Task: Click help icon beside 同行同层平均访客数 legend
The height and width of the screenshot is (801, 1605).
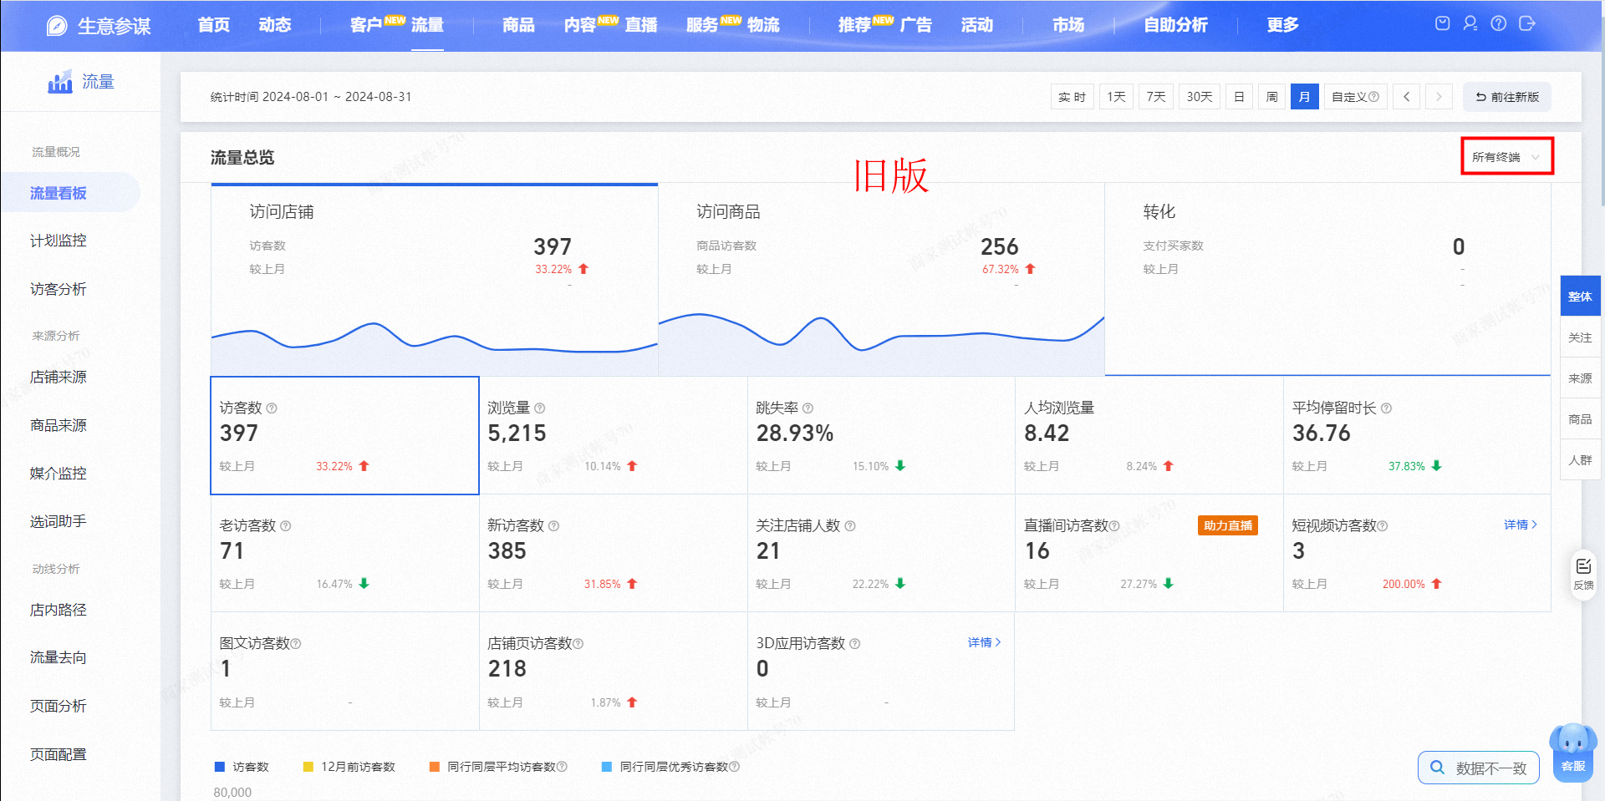Action: pos(562,767)
